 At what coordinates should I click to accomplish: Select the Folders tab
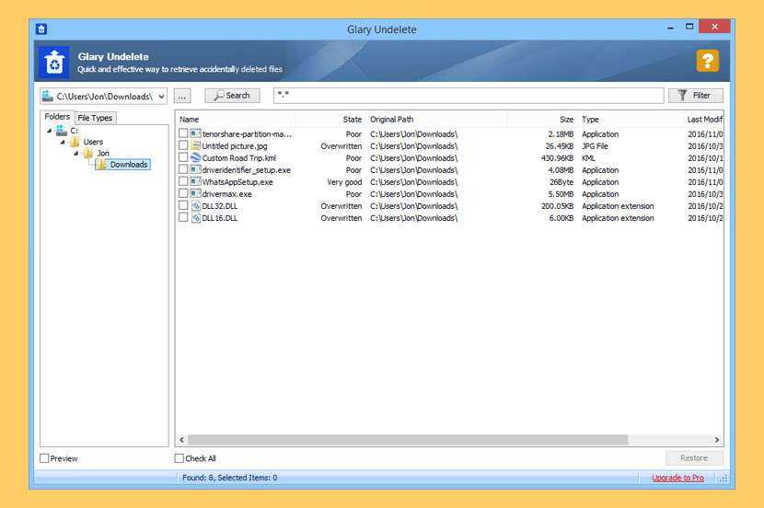click(57, 117)
